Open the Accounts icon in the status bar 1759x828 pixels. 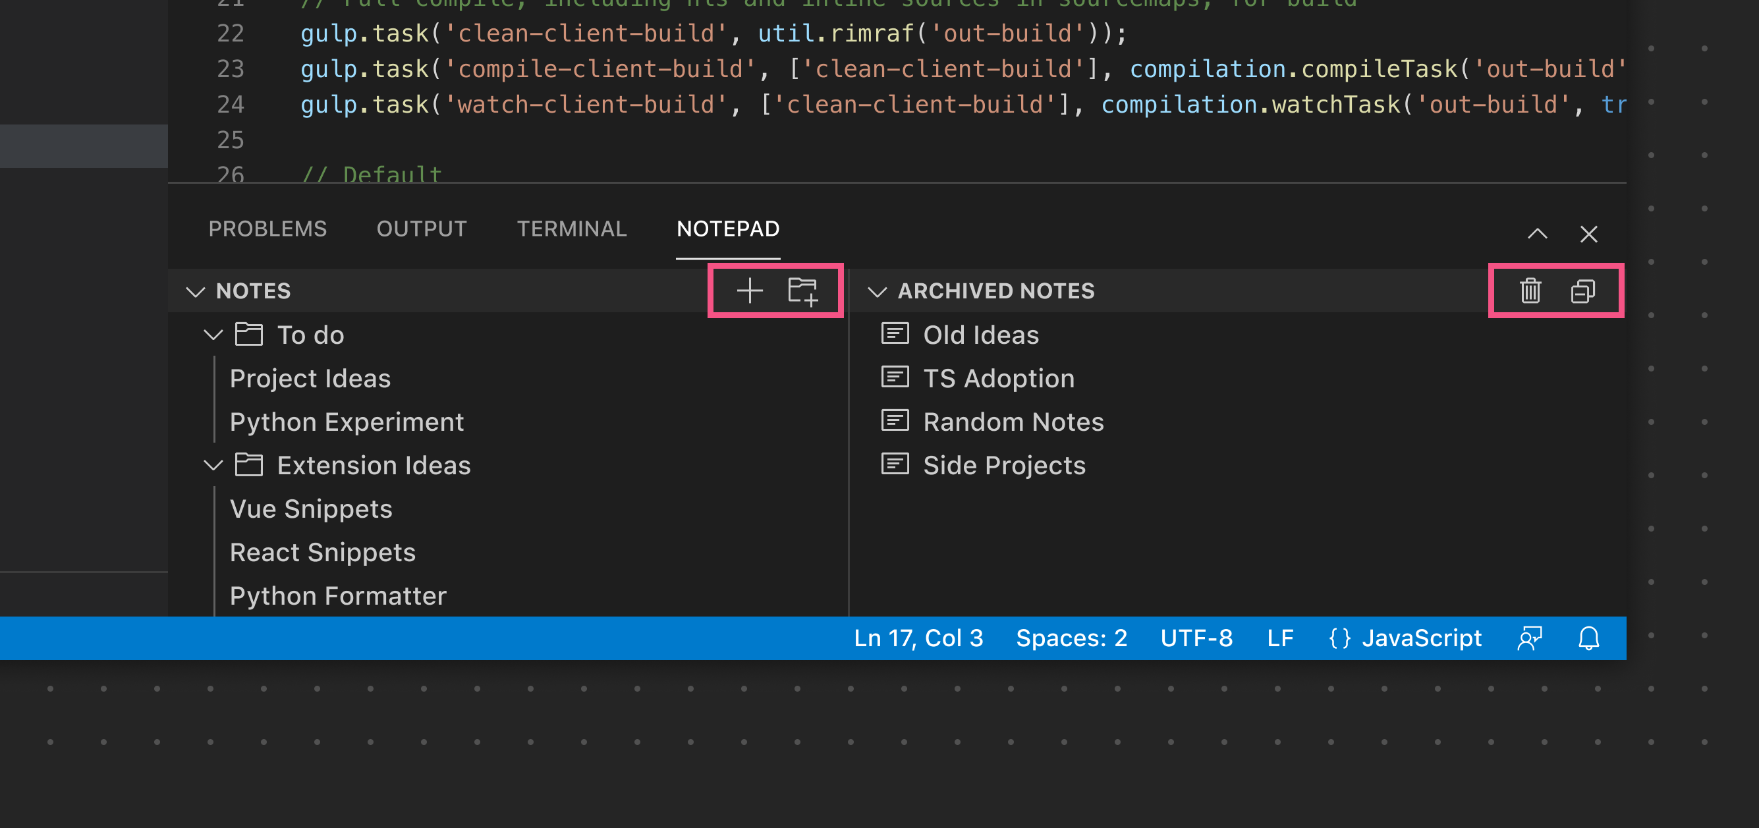(1530, 638)
